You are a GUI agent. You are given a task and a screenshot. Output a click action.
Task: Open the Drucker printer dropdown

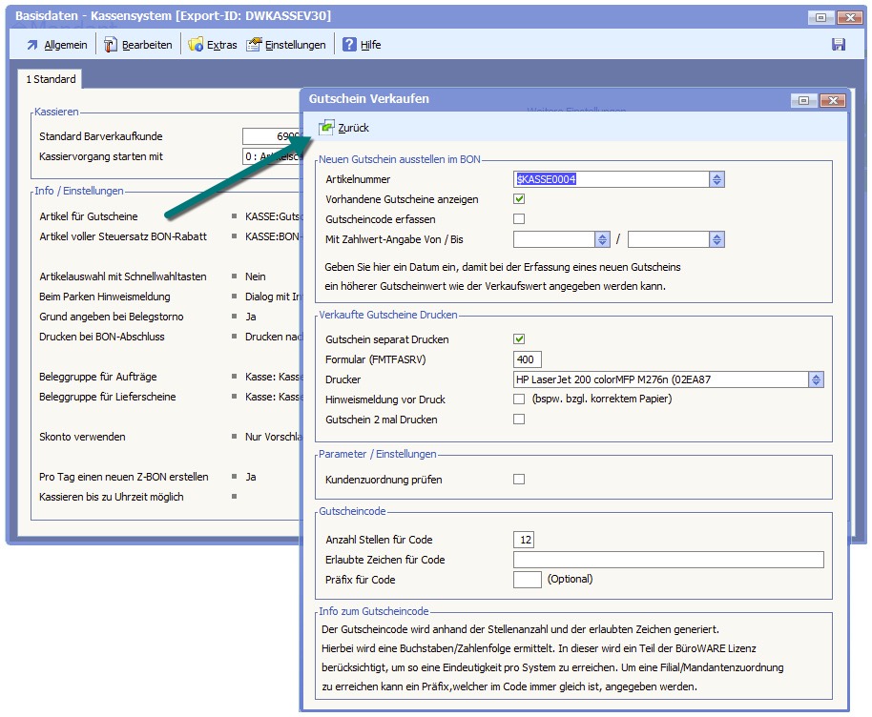tap(816, 379)
